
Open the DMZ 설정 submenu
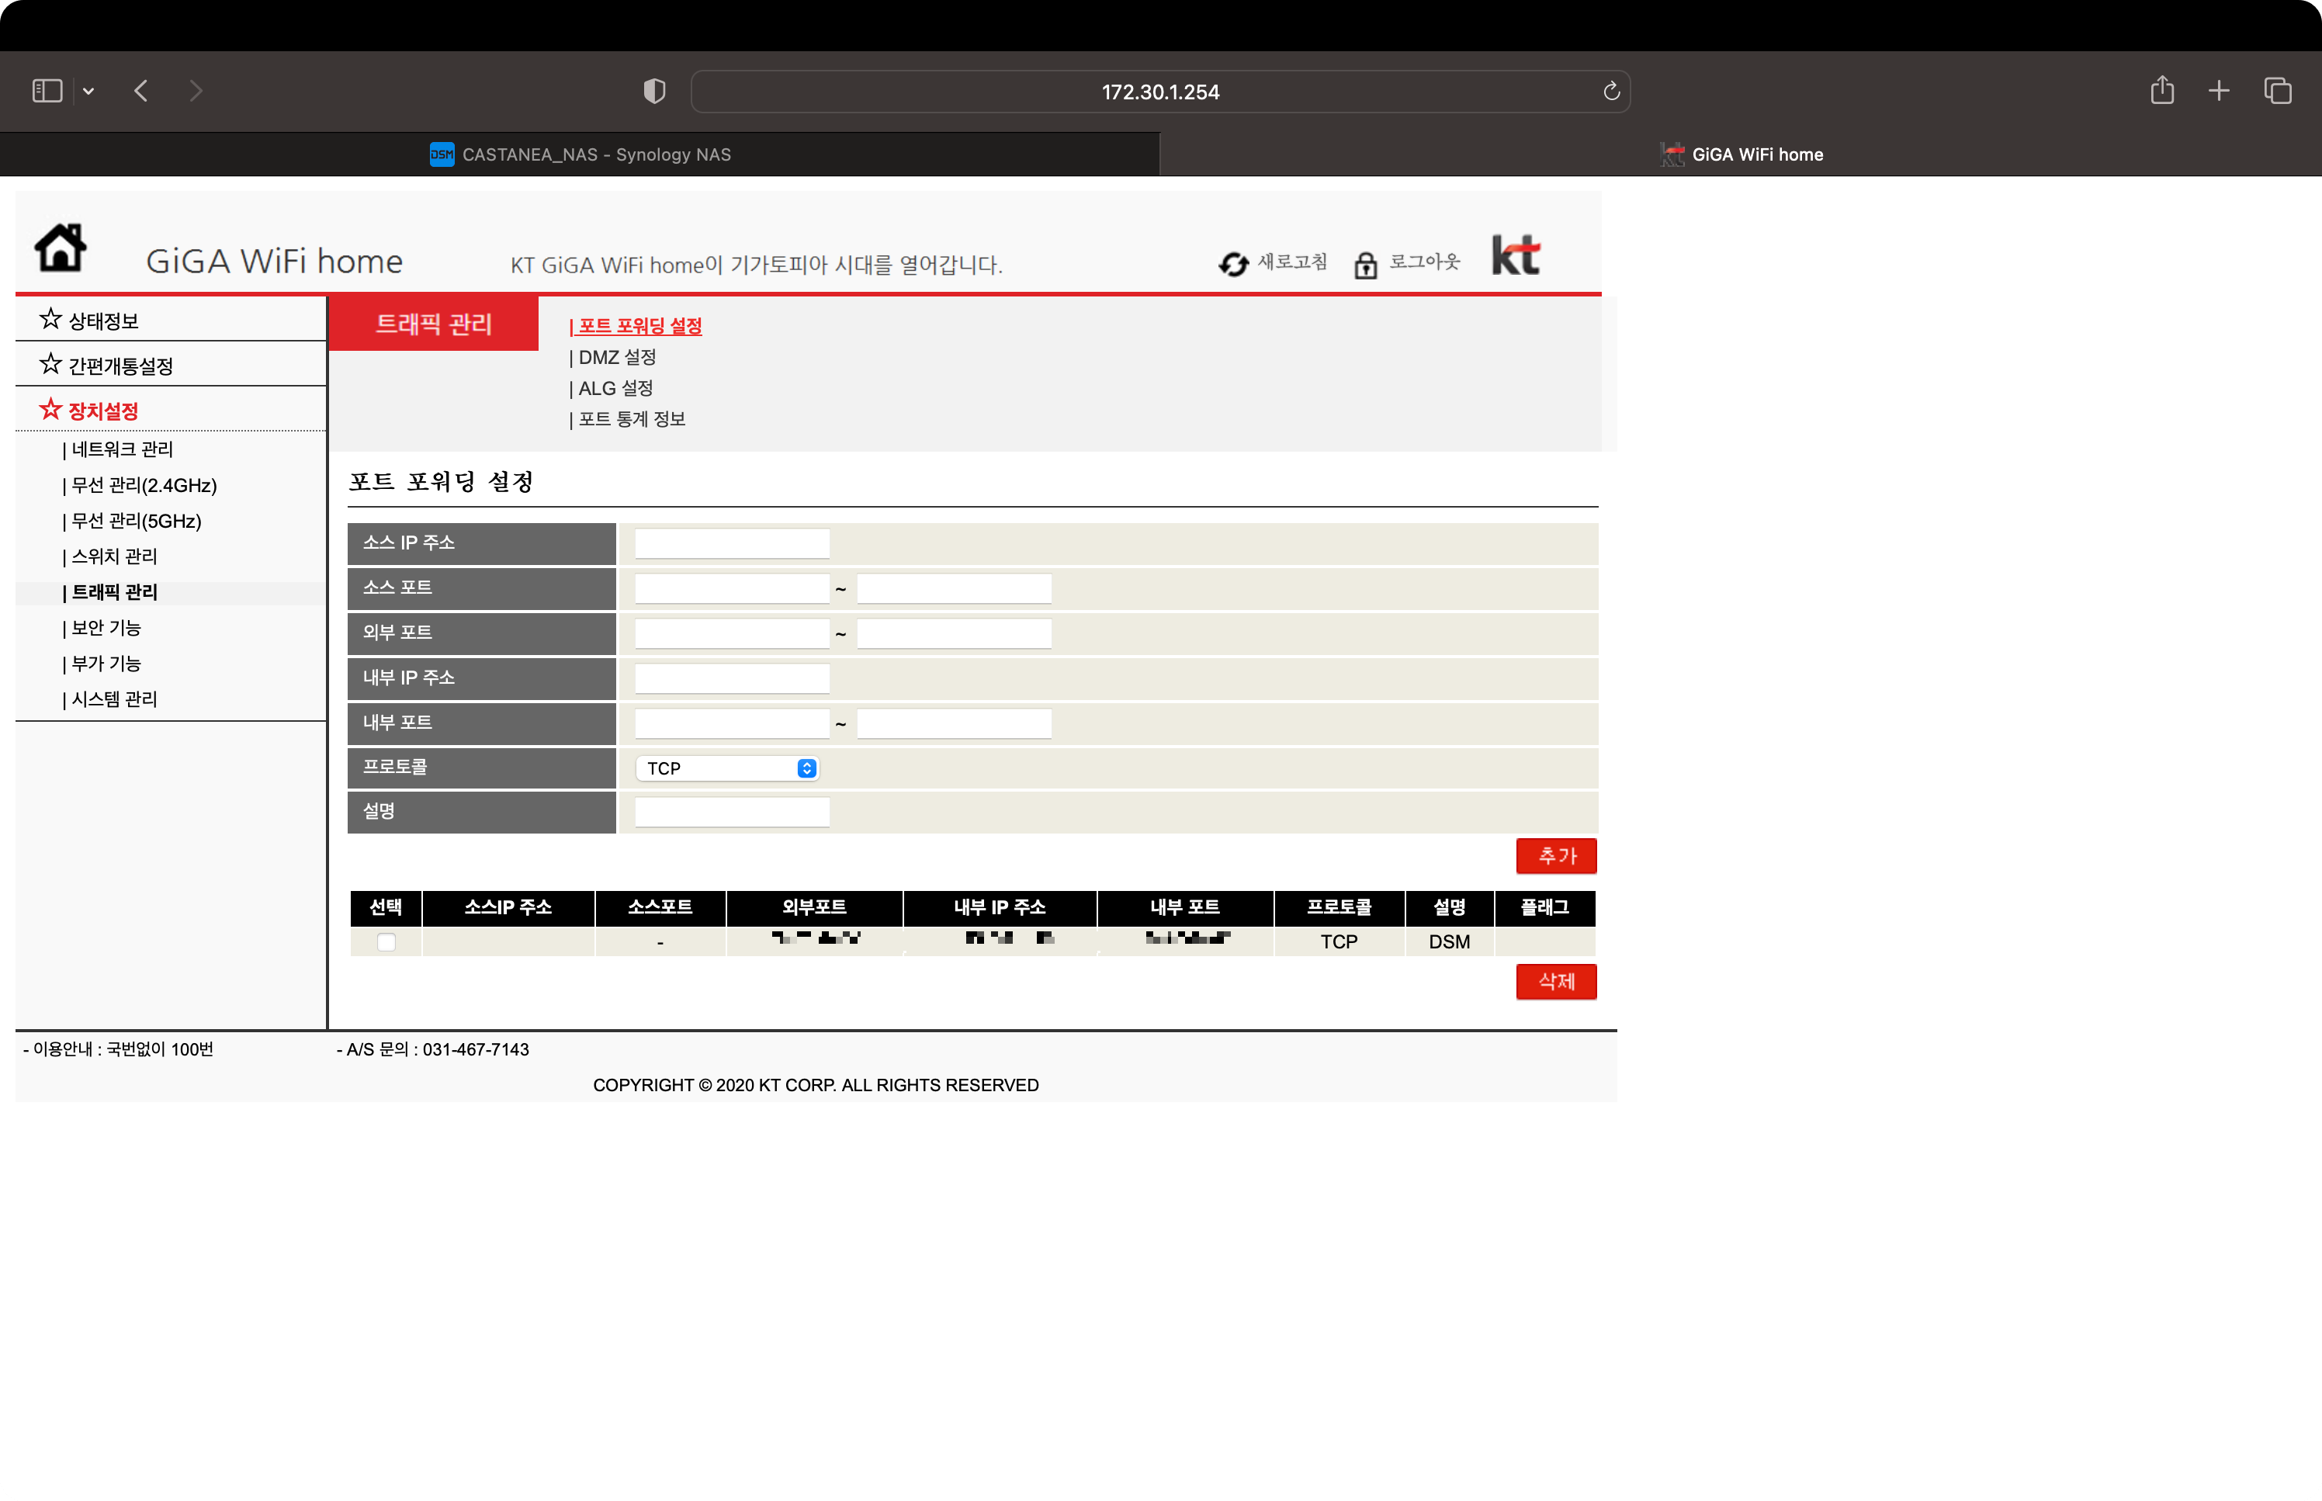tap(616, 357)
